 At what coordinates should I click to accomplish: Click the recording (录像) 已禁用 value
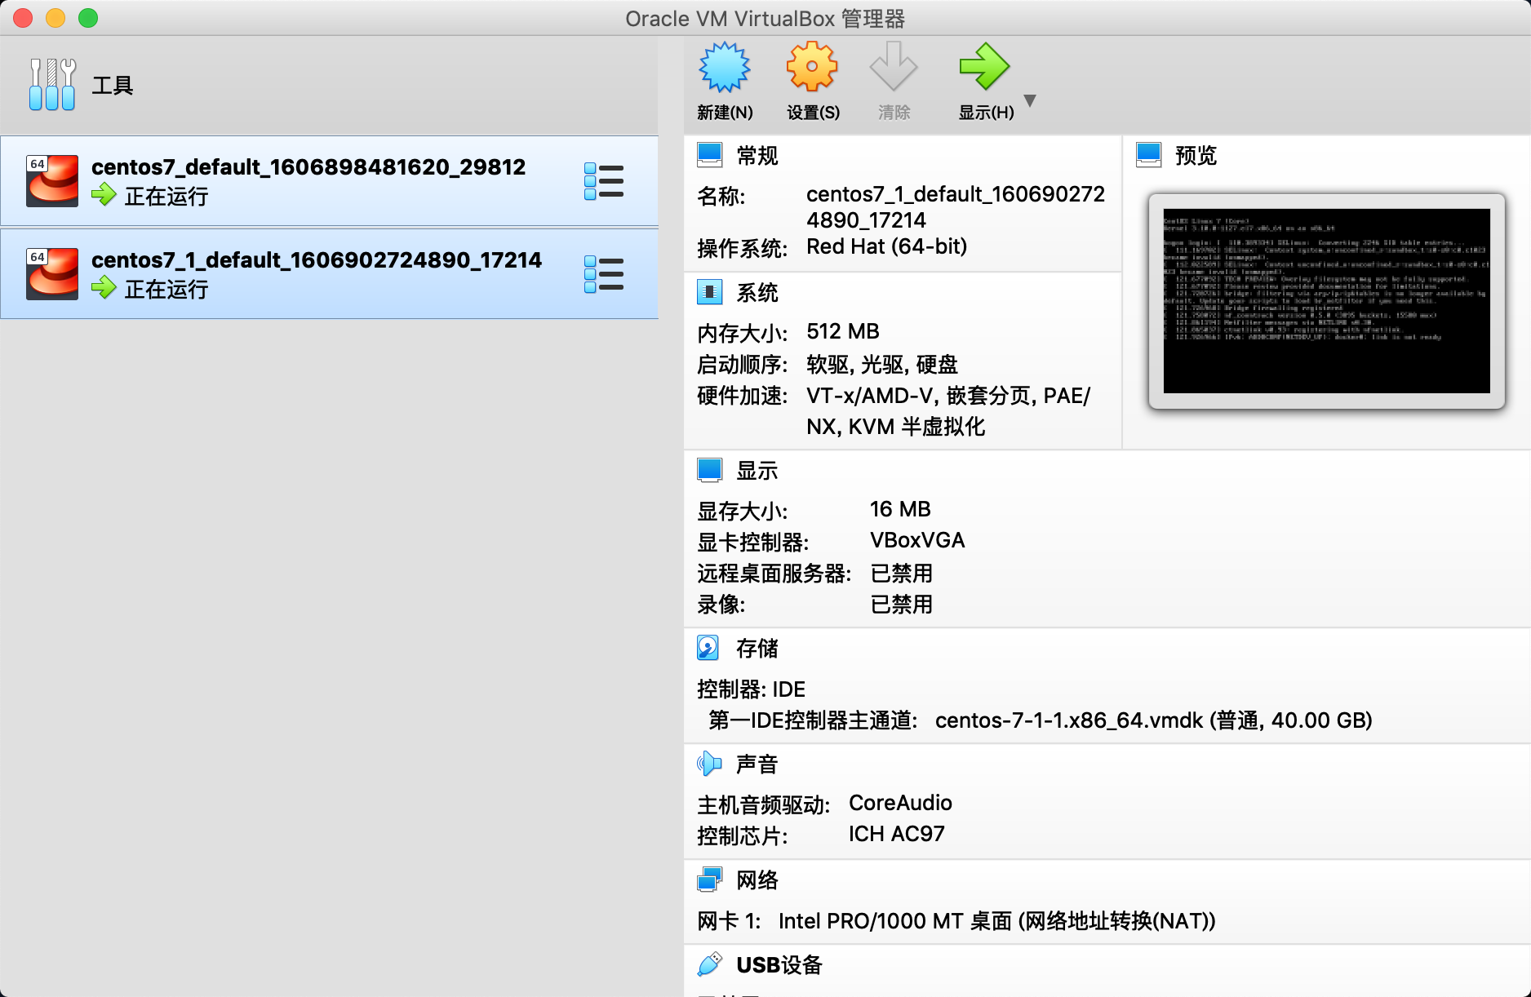[x=902, y=604]
